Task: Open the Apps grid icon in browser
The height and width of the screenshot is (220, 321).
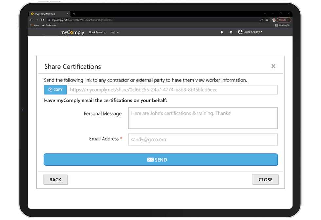Action: pos(31,25)
